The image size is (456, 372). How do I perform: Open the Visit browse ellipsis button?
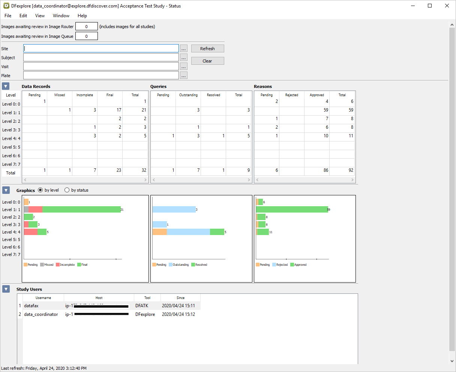click(183, 67)
